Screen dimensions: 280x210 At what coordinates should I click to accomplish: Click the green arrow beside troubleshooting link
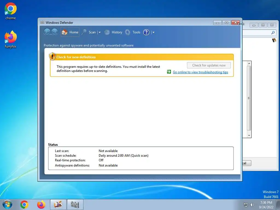(x=169, y=72)
